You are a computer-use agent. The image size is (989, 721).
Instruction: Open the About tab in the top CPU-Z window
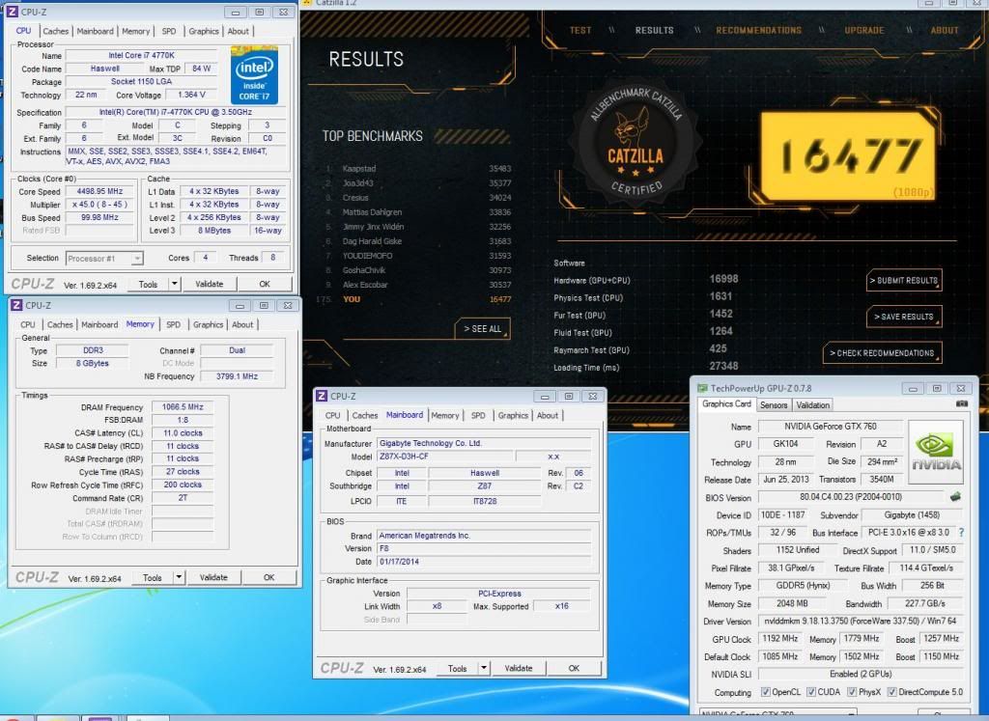click(238, 31)
